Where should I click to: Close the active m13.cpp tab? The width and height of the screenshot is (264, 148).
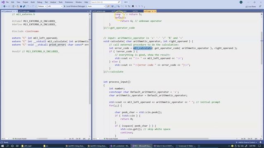click(155, 11)
